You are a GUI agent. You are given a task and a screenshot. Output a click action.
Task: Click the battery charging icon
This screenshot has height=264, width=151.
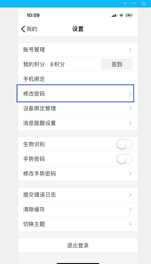pos(129,15)
